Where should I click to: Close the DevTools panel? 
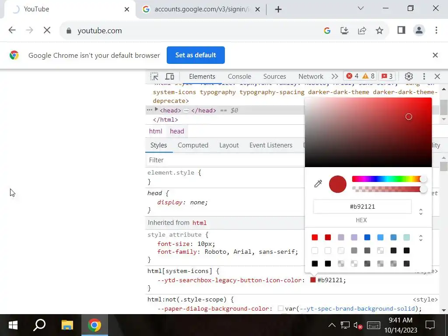tap(437, 76)
